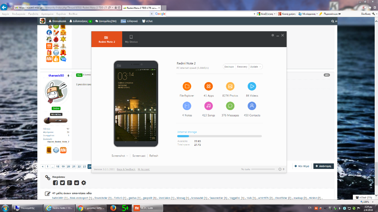Open the 450 Contacts icon
This screenshot has height=212, width=378.
252,106
